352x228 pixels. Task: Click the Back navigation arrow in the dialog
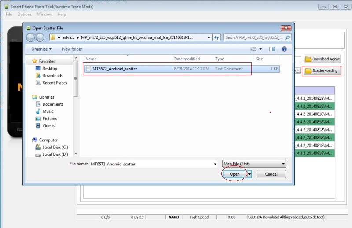(x=30, y=37)
